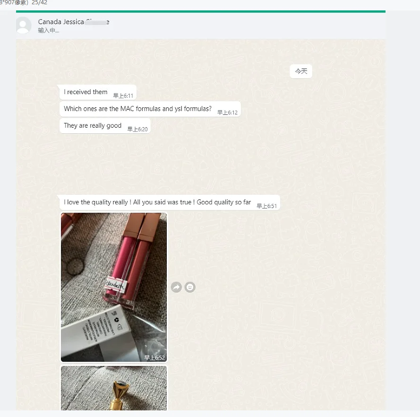Select the 'I received them' message
Viewport: 420px width, 417px height.
pyautogui.click(x=98, y=93)
